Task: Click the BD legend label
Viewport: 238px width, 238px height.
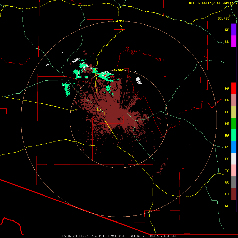Action: click(227, 112)
